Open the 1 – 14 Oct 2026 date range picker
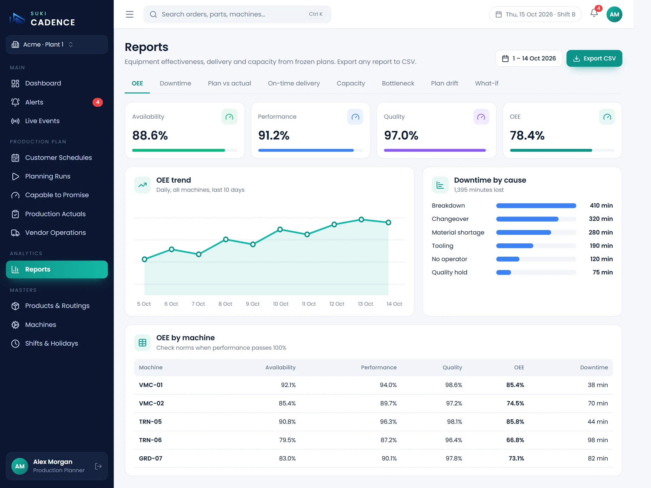This screenshot has width=651, height=488. pos(529,59)
